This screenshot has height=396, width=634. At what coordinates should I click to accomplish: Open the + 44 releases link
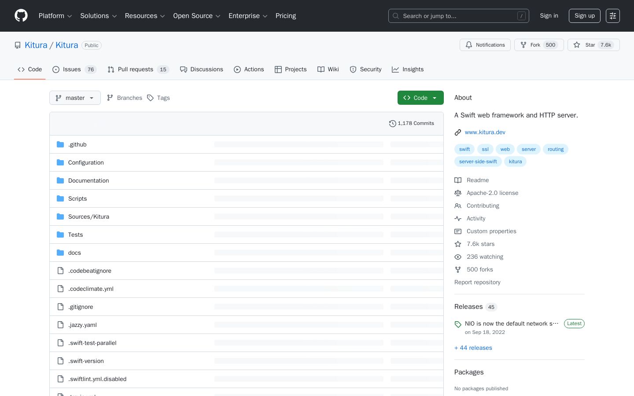pyautogui.click(x=473, y=348)
